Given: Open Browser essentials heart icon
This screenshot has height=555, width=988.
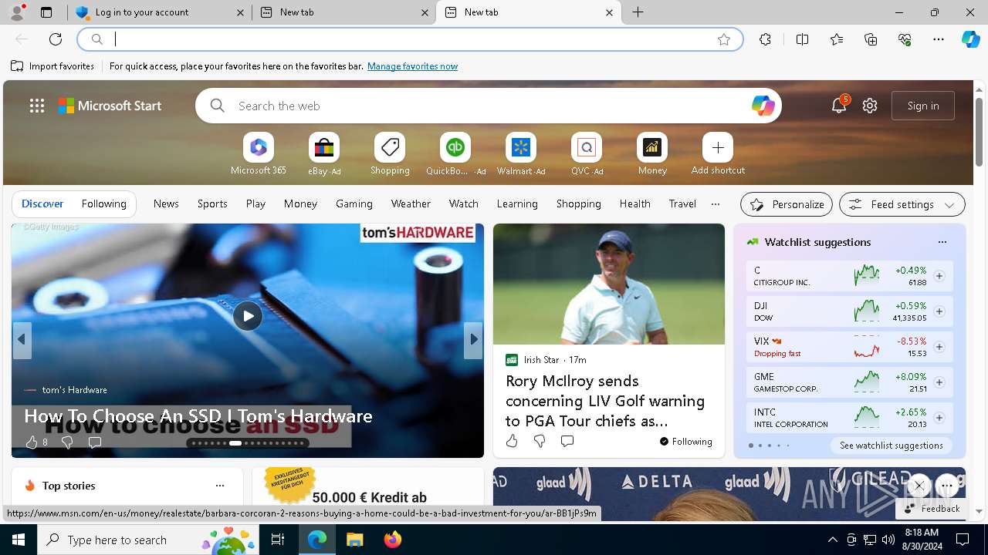Looking at the screenshot, I should click(905, 39).
